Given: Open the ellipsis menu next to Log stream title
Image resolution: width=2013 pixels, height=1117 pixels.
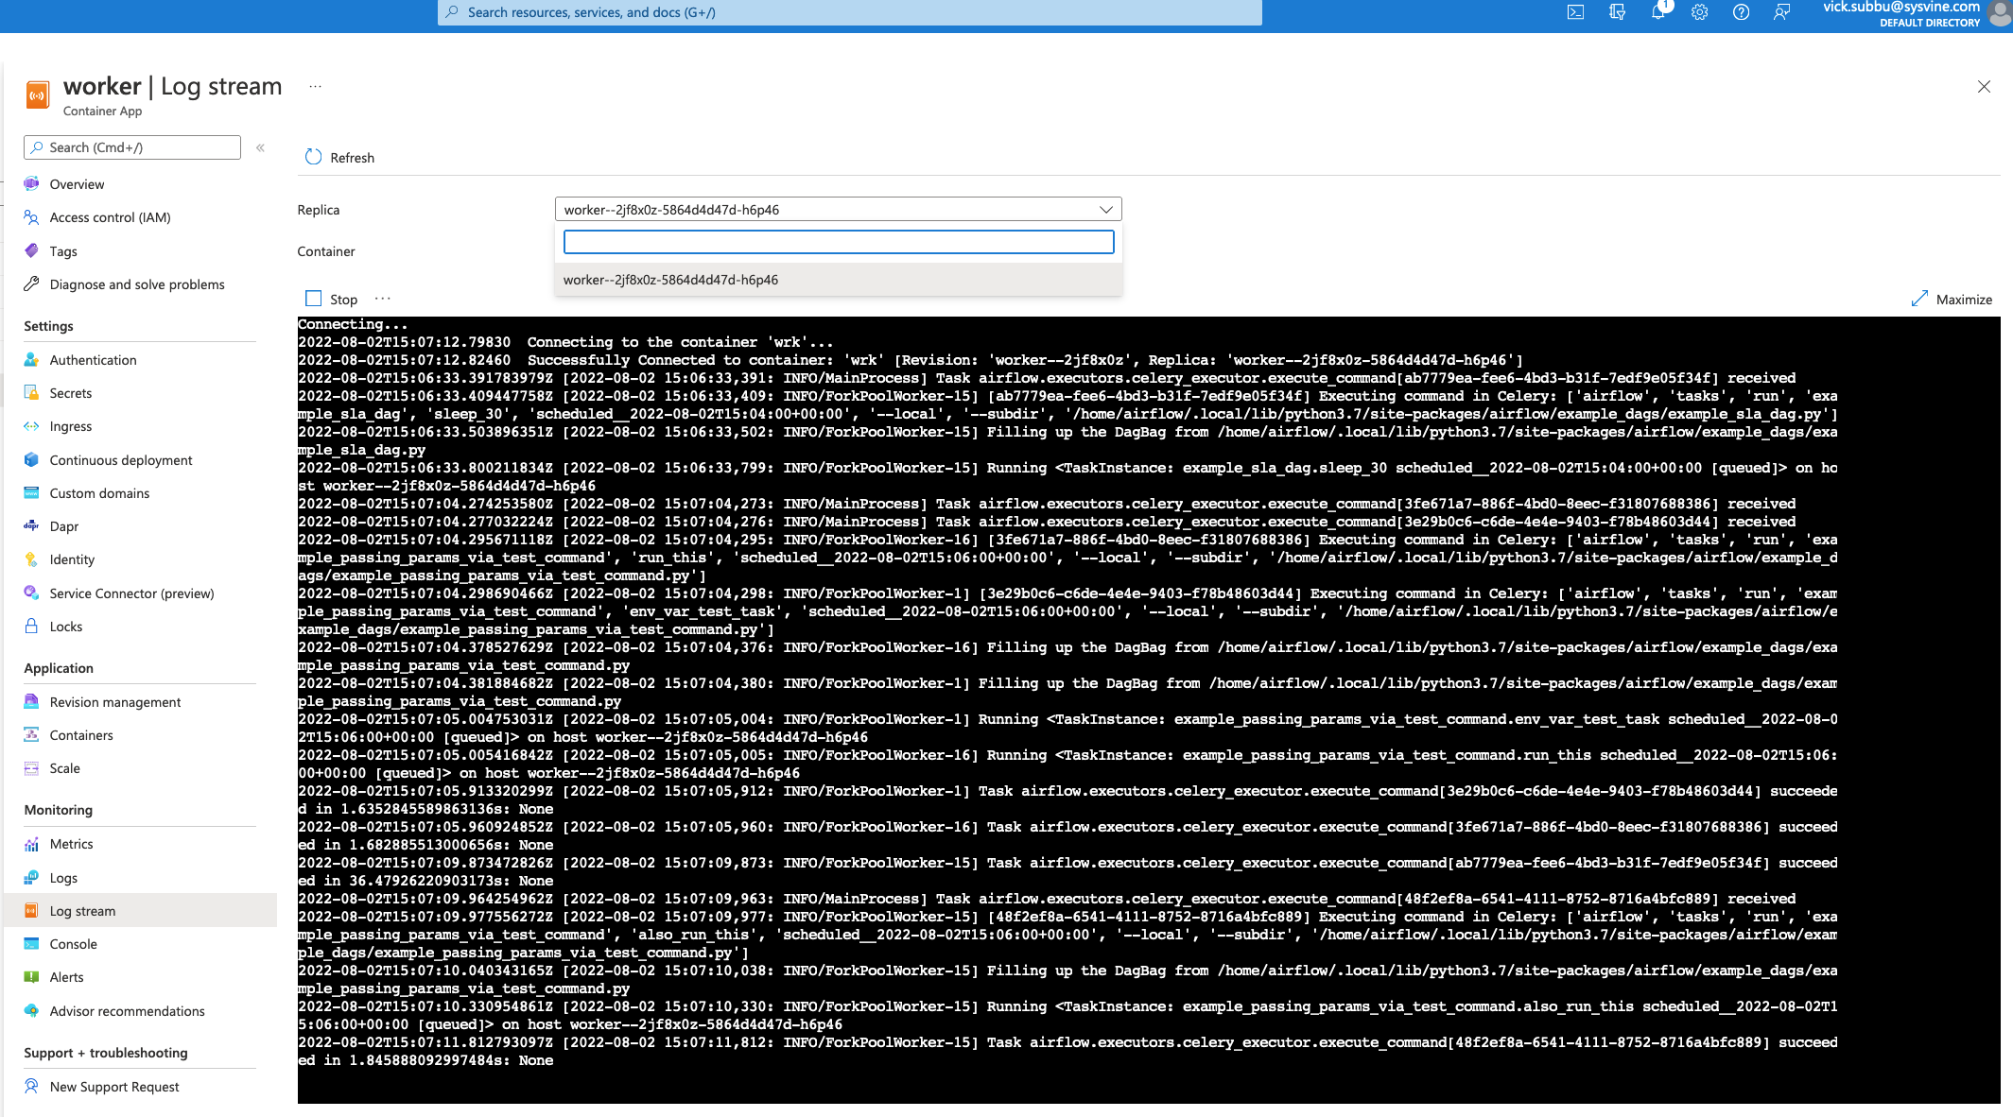Looking at the screenshot, I should click(x=315, y=86).
